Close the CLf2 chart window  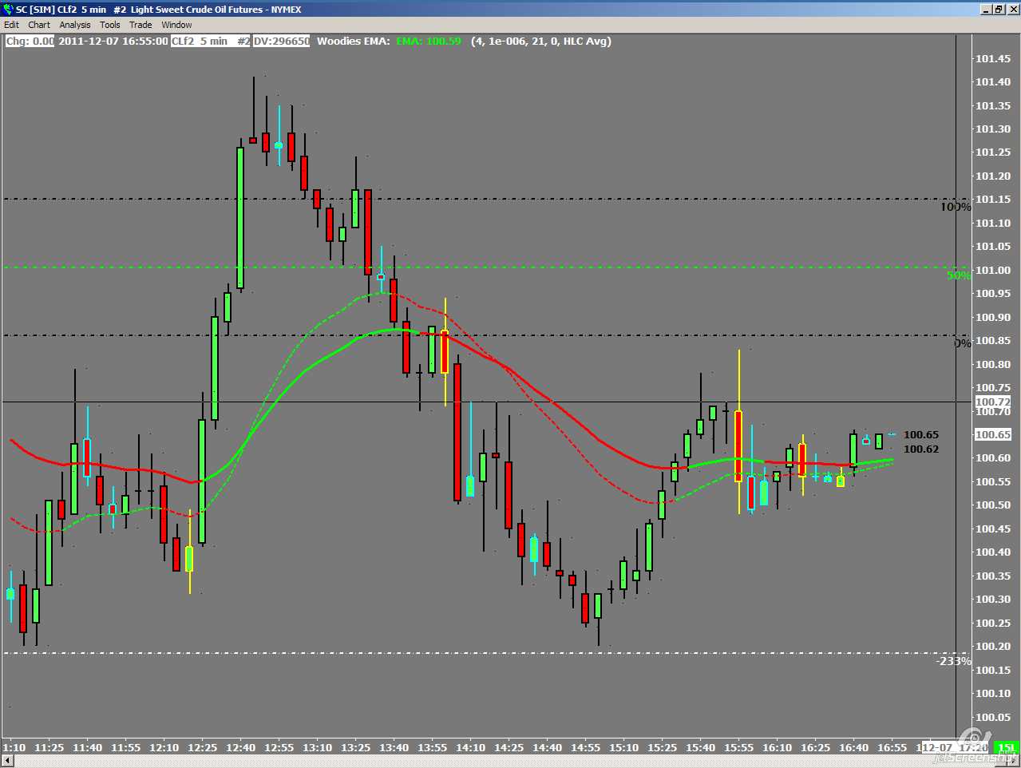pyautogui.click(x=1012, y=10)
